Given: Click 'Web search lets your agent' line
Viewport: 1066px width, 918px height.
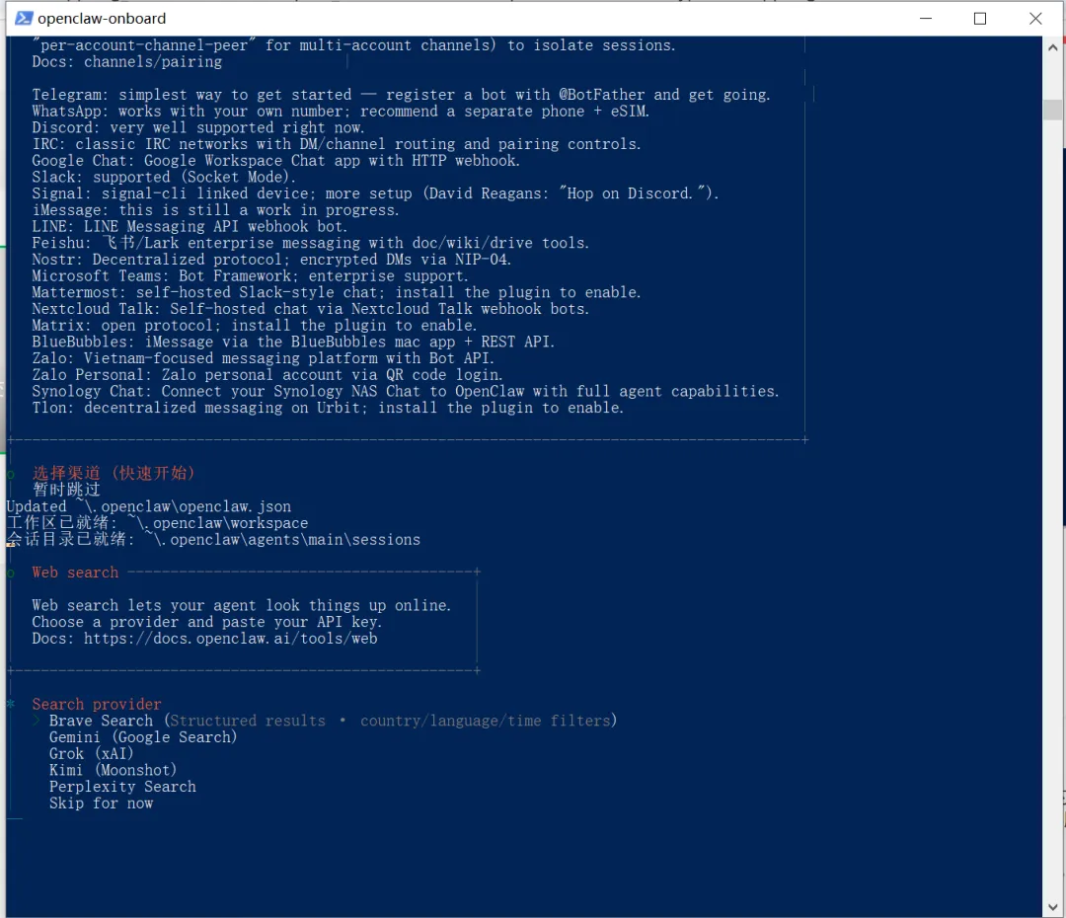Looking at the screenshot, I should (x=242, y=605).
